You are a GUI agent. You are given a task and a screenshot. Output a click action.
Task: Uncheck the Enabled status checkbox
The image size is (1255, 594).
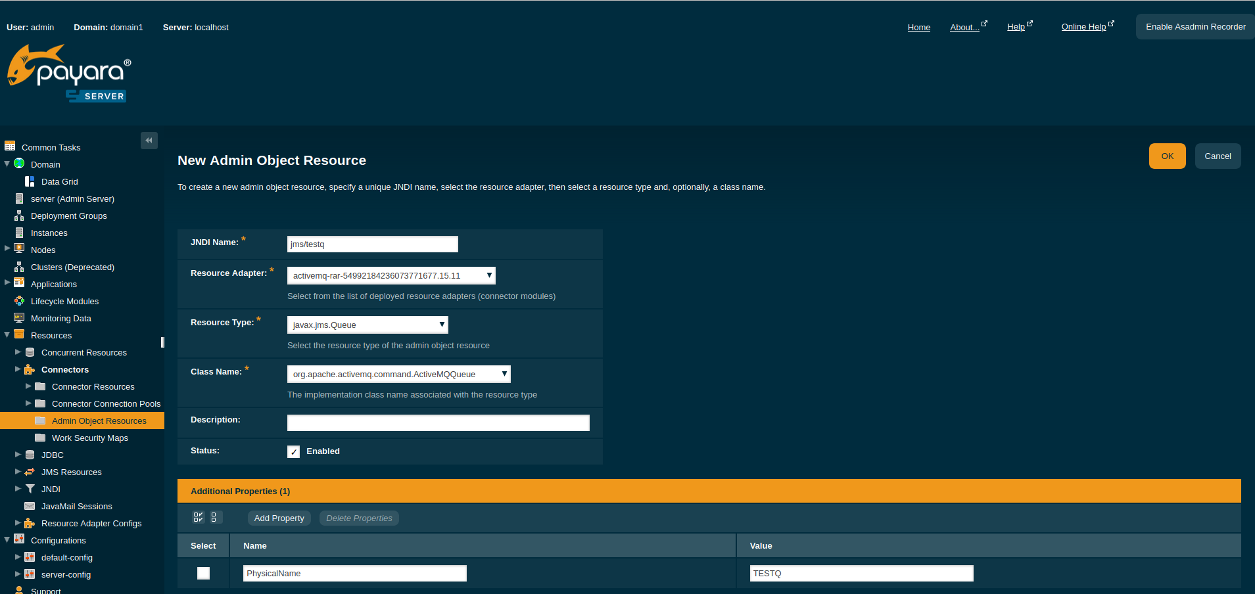(293, 451)
